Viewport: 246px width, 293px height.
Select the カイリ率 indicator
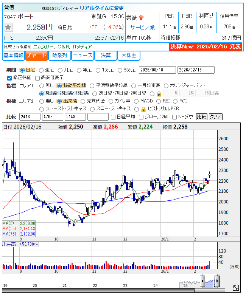111,101
